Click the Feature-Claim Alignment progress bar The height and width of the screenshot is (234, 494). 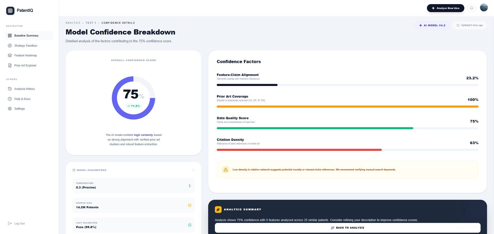(x=347, y=85)
